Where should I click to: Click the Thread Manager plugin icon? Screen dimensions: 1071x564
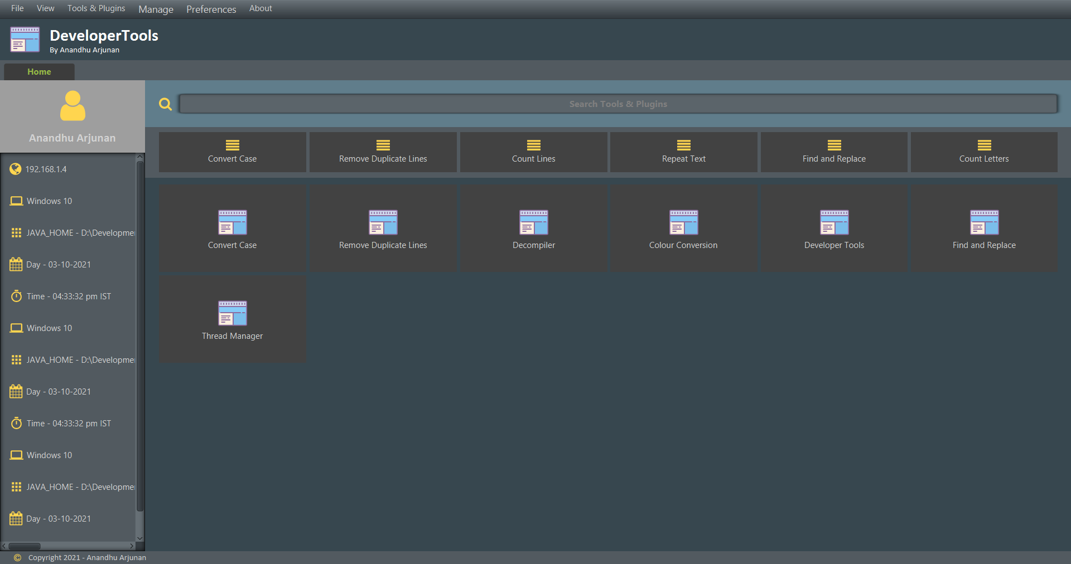coord(233,313)
